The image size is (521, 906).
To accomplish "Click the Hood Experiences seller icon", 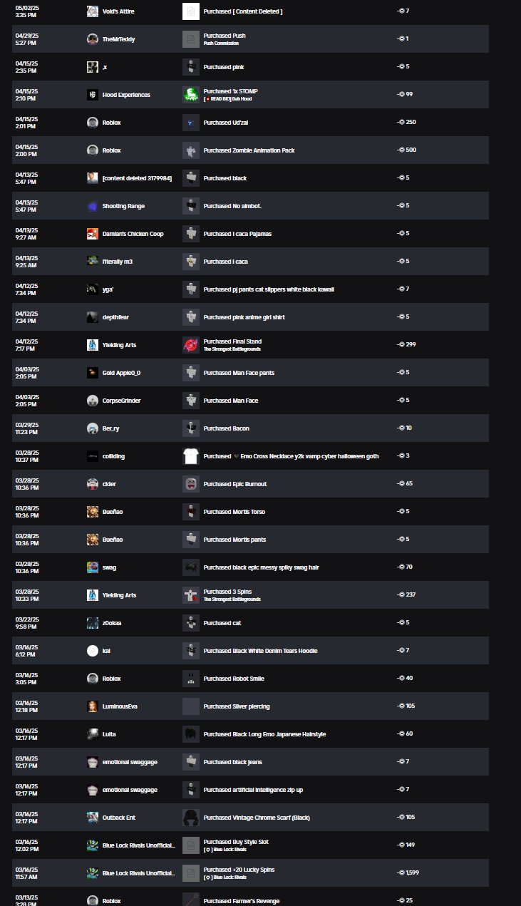I will point(93,95).
